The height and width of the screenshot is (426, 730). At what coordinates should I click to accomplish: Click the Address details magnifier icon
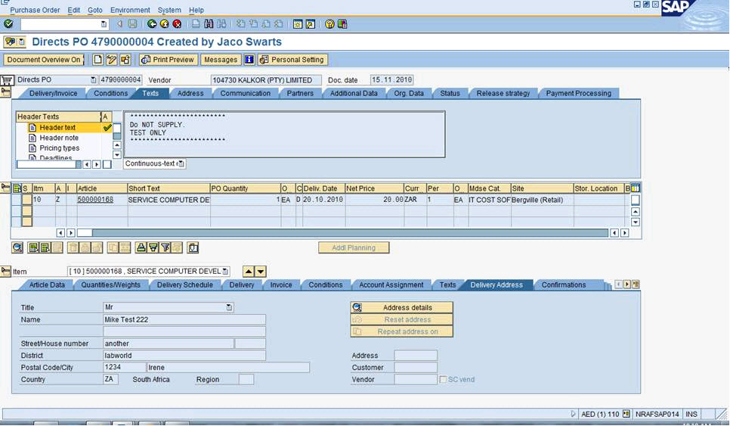pyautogui.click(x=357, y=308)
